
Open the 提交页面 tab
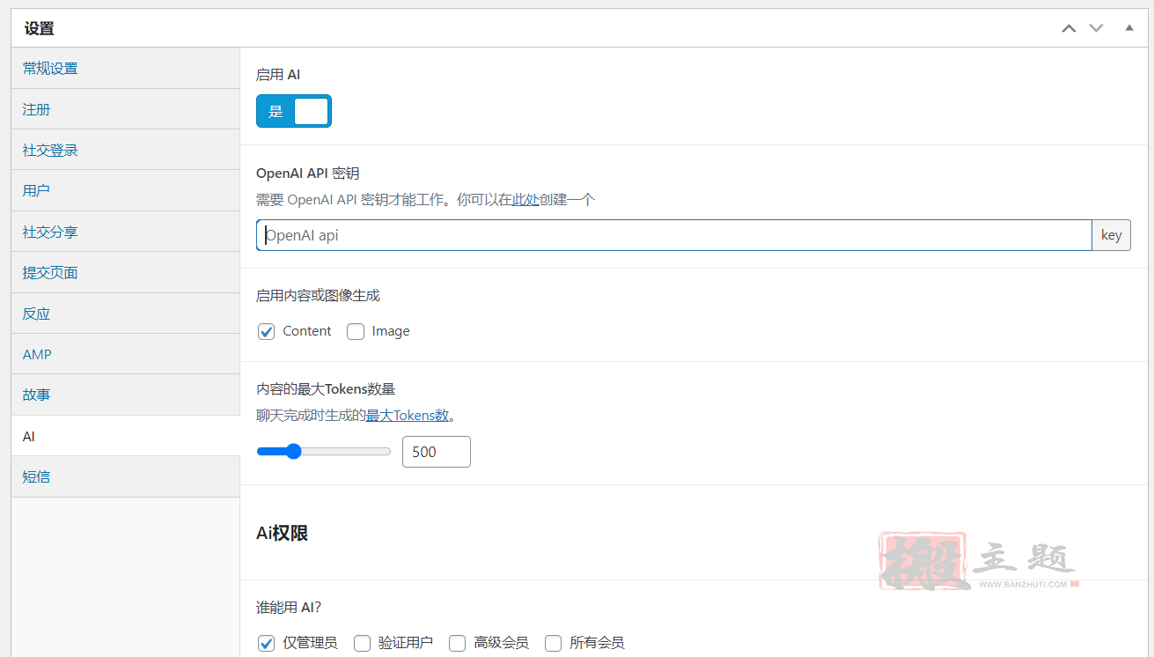[126, 272]
